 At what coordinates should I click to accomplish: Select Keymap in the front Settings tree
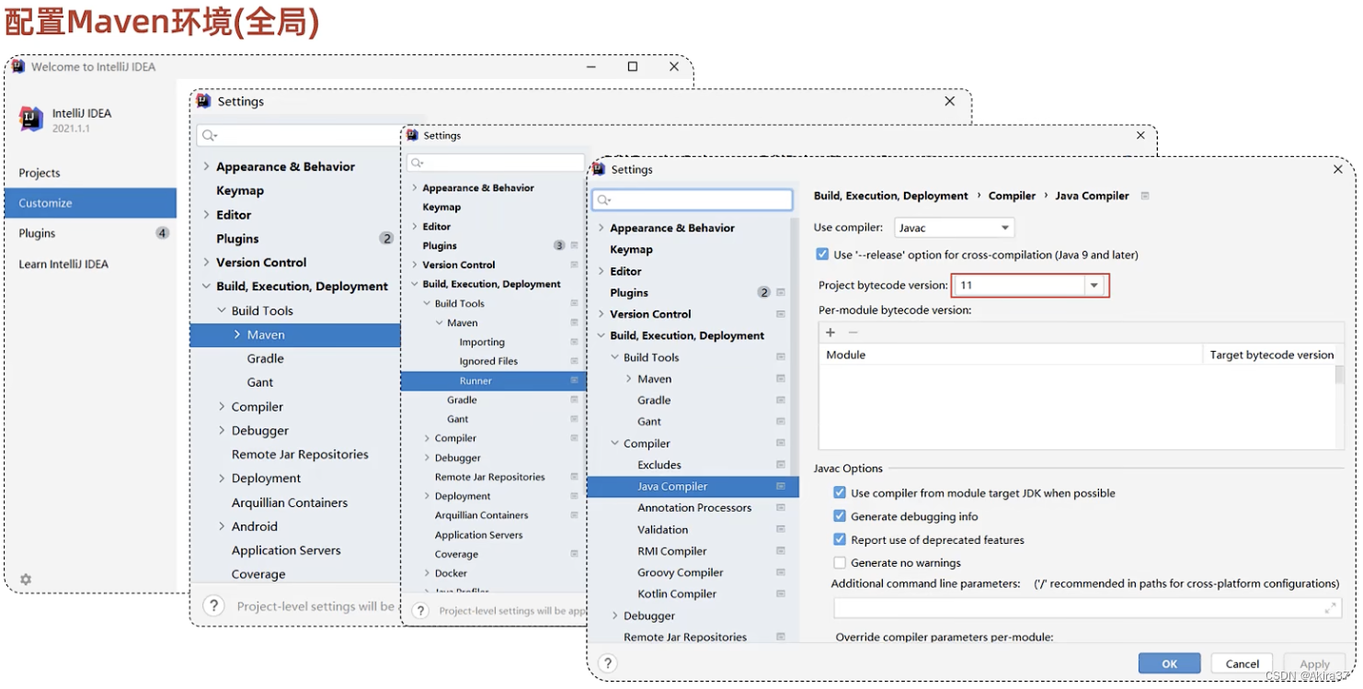pyautogui.click(x=631, y=249)
